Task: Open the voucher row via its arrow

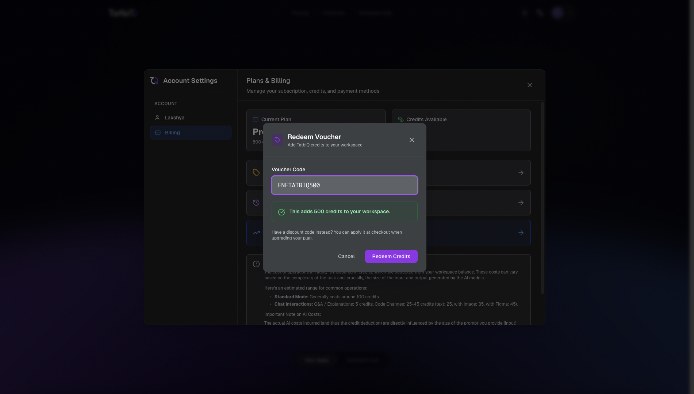Action: click(521, 173)
